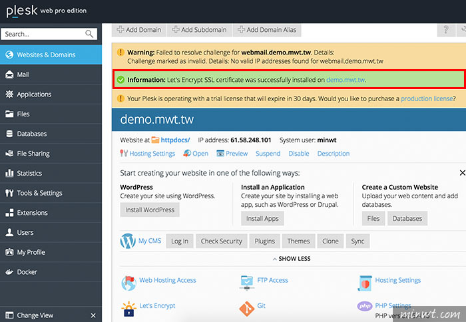
Task: Click the Git logo icon
Action: 247,309
